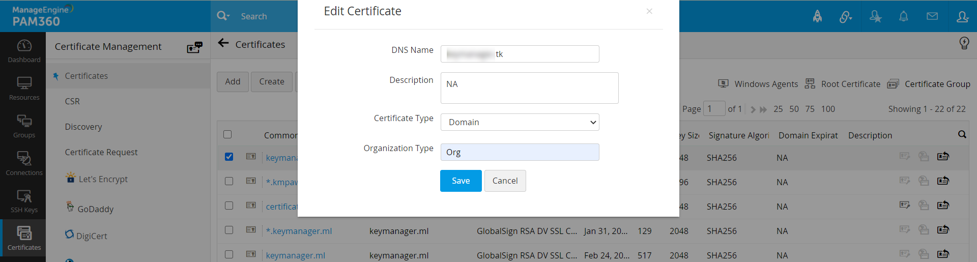The height and width of the screenshot is (262, 977).
Task: Click the notifications bell icon
Action: 903,16
